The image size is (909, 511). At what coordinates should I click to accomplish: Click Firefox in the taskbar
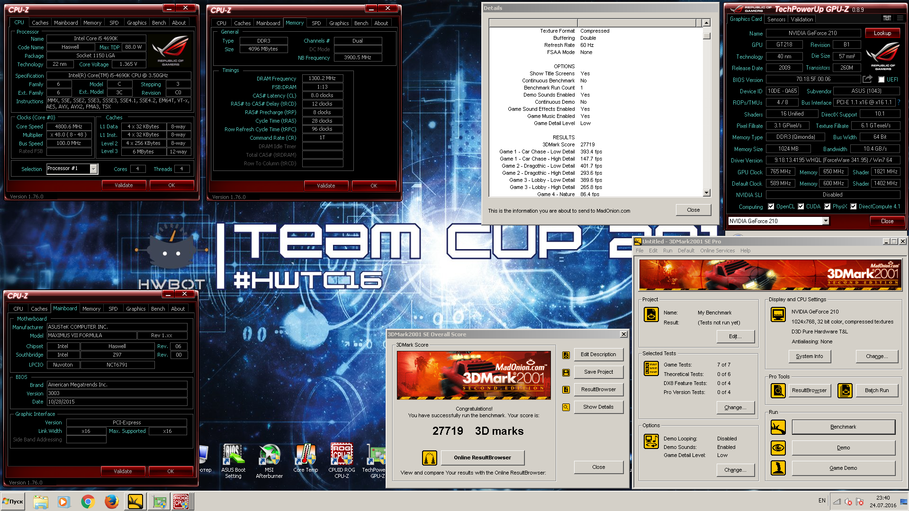coord(111,502)
